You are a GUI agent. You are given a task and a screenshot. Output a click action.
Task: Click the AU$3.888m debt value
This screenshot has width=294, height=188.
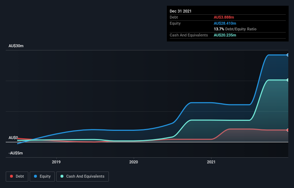click(x=224, y=17)
